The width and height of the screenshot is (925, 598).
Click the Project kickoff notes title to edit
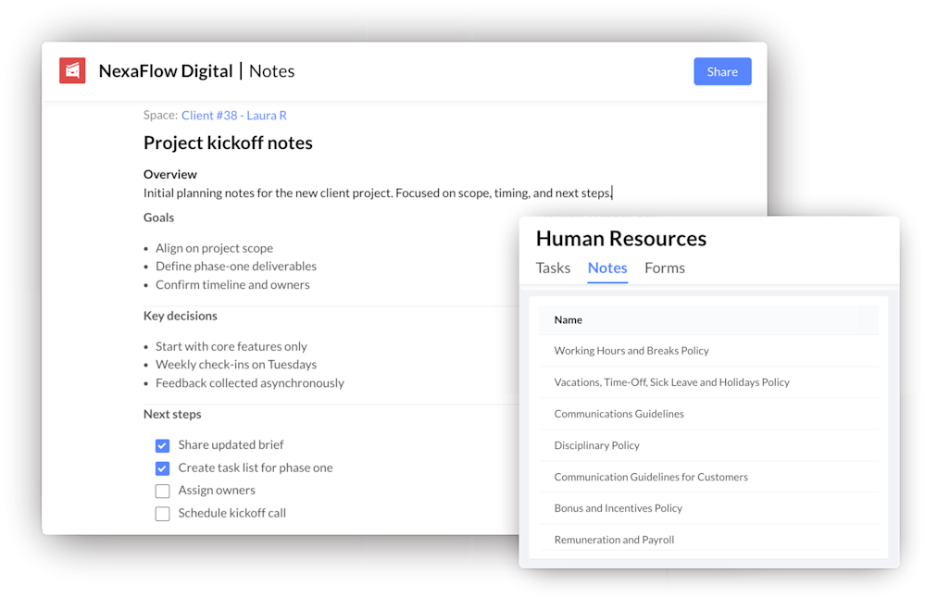[x=228, y=143]
